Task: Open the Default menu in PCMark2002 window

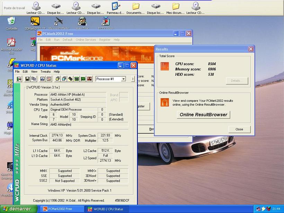Action: coord(68,40)
